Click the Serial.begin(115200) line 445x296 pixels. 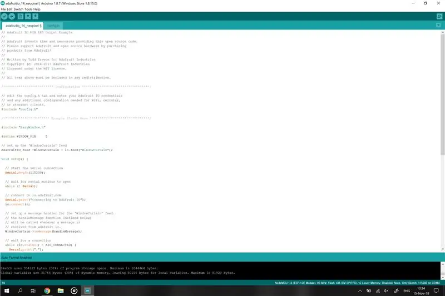(25, 173)
